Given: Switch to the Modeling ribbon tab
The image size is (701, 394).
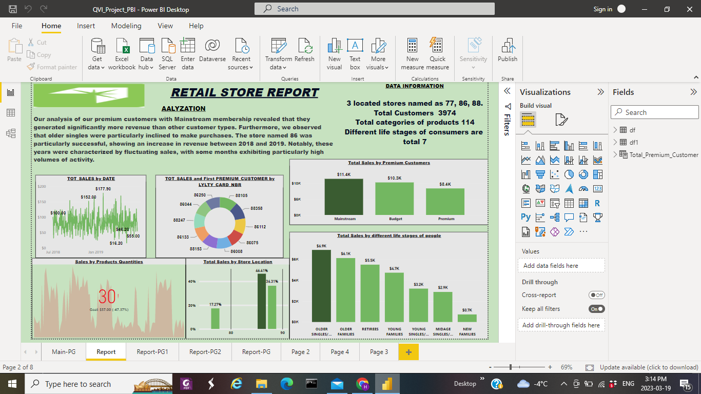Looking at the screenshot, I should [x=126, y=26].
